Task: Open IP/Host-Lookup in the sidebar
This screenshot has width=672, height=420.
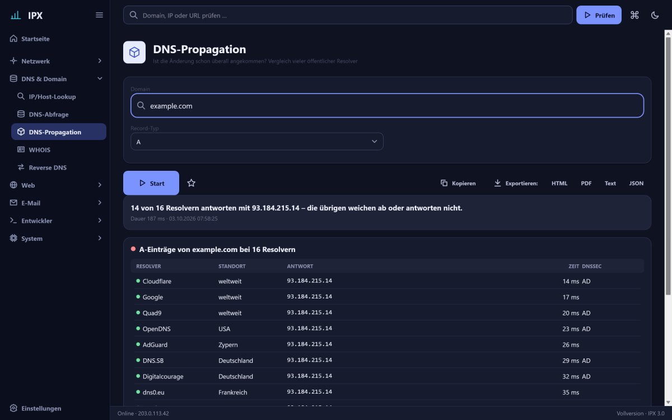Action: tap(59, 96)
